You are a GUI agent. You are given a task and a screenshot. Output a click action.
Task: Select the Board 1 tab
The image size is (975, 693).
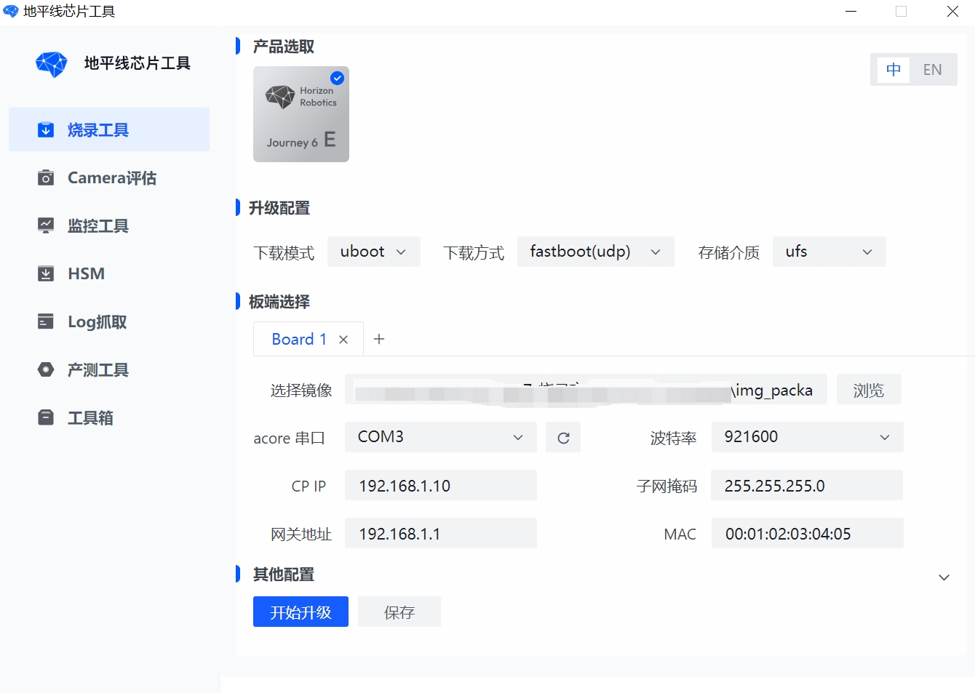pos(299,340)
